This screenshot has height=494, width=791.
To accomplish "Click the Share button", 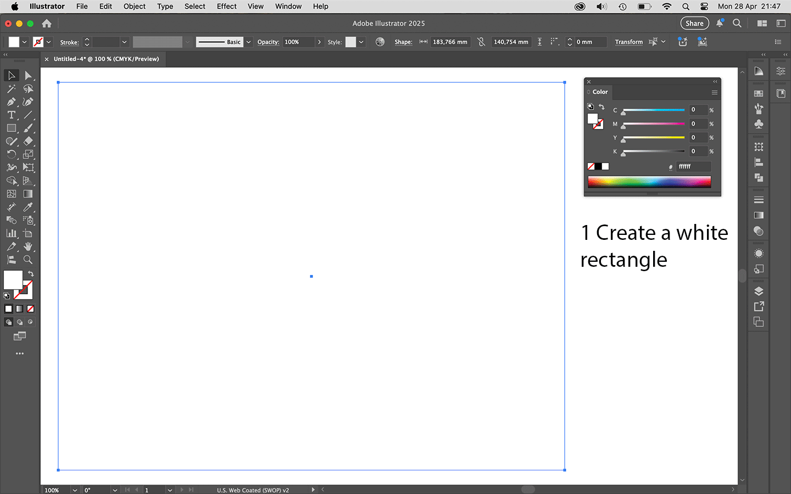I will pos(694,23).
